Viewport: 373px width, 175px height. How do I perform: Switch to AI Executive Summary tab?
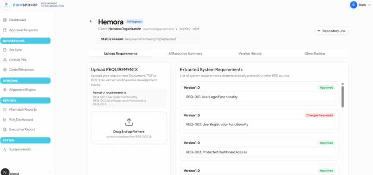[185, 54]
